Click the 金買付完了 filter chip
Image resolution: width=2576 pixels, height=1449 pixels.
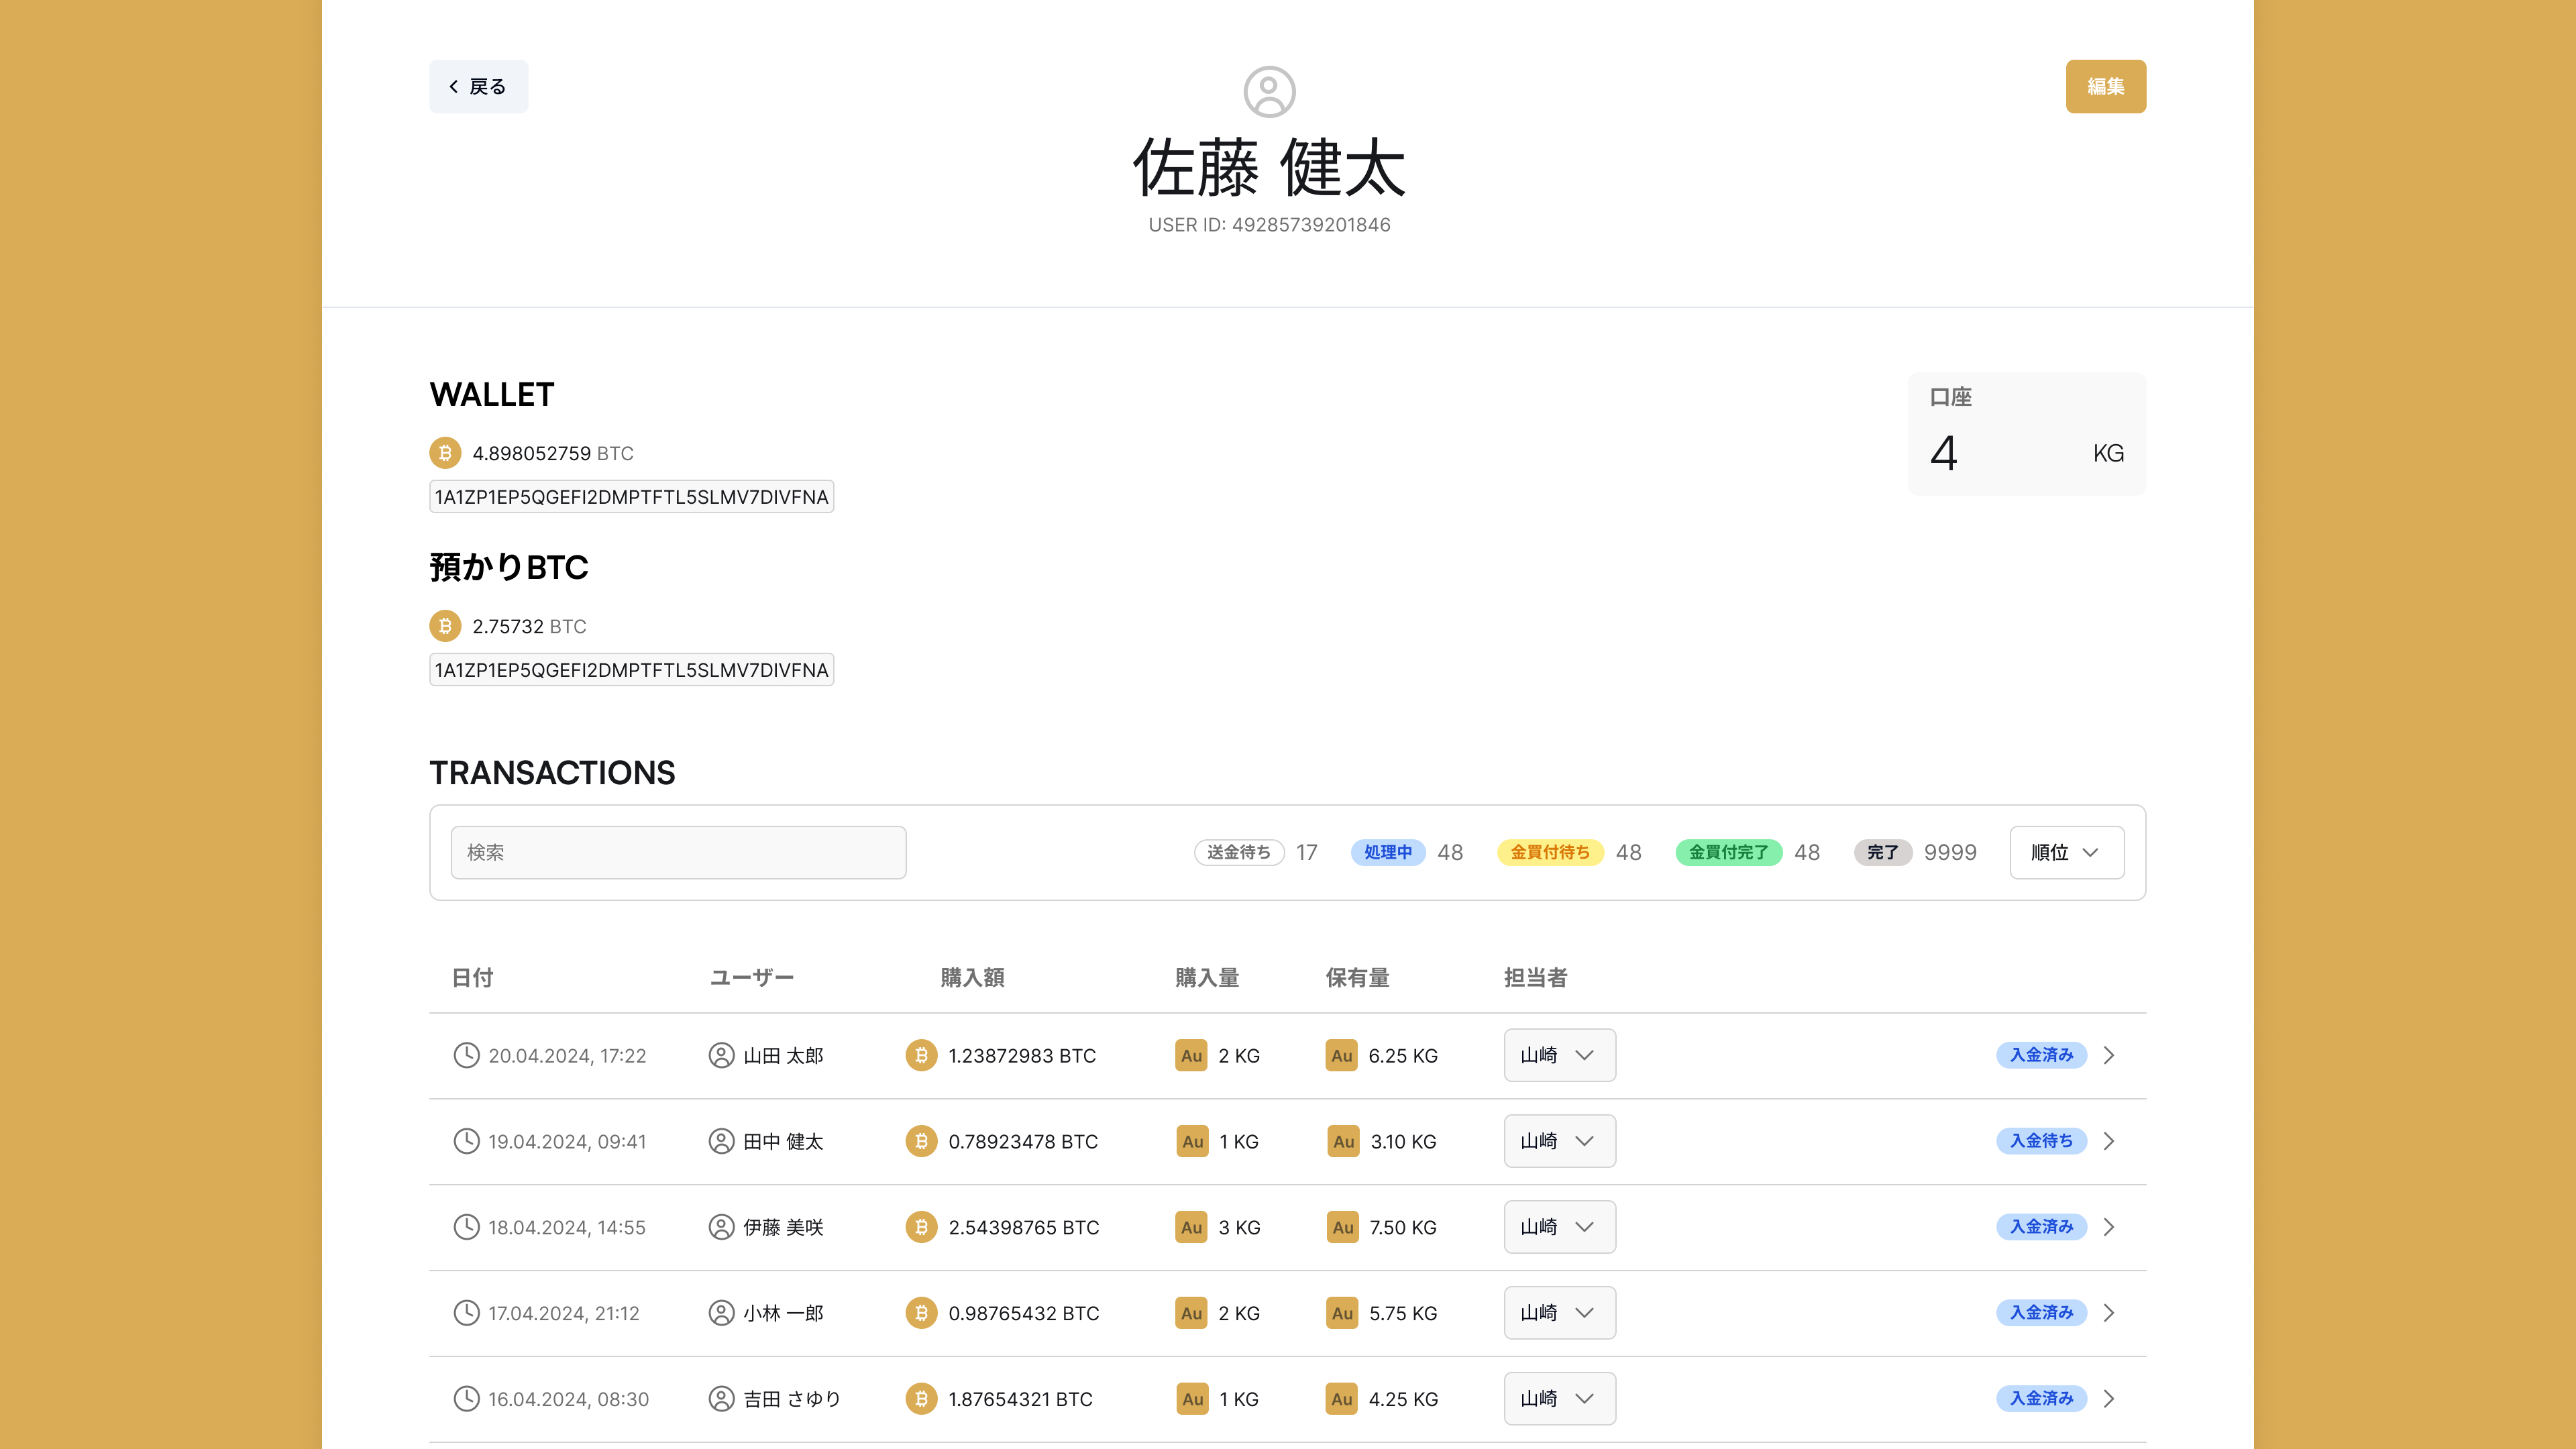(x=1728, y=852)
